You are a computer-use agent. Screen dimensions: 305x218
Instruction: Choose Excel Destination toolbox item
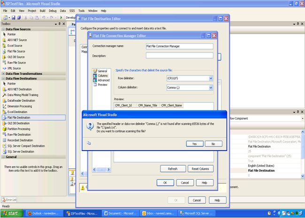point(17,112)
